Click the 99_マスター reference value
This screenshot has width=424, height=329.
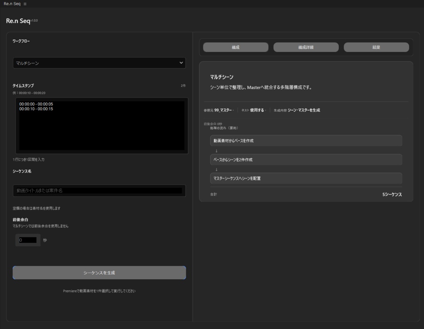(x=223, y=110)
